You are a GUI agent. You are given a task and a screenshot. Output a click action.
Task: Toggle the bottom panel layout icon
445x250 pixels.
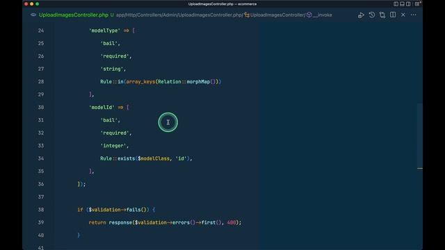pos(402,4)
